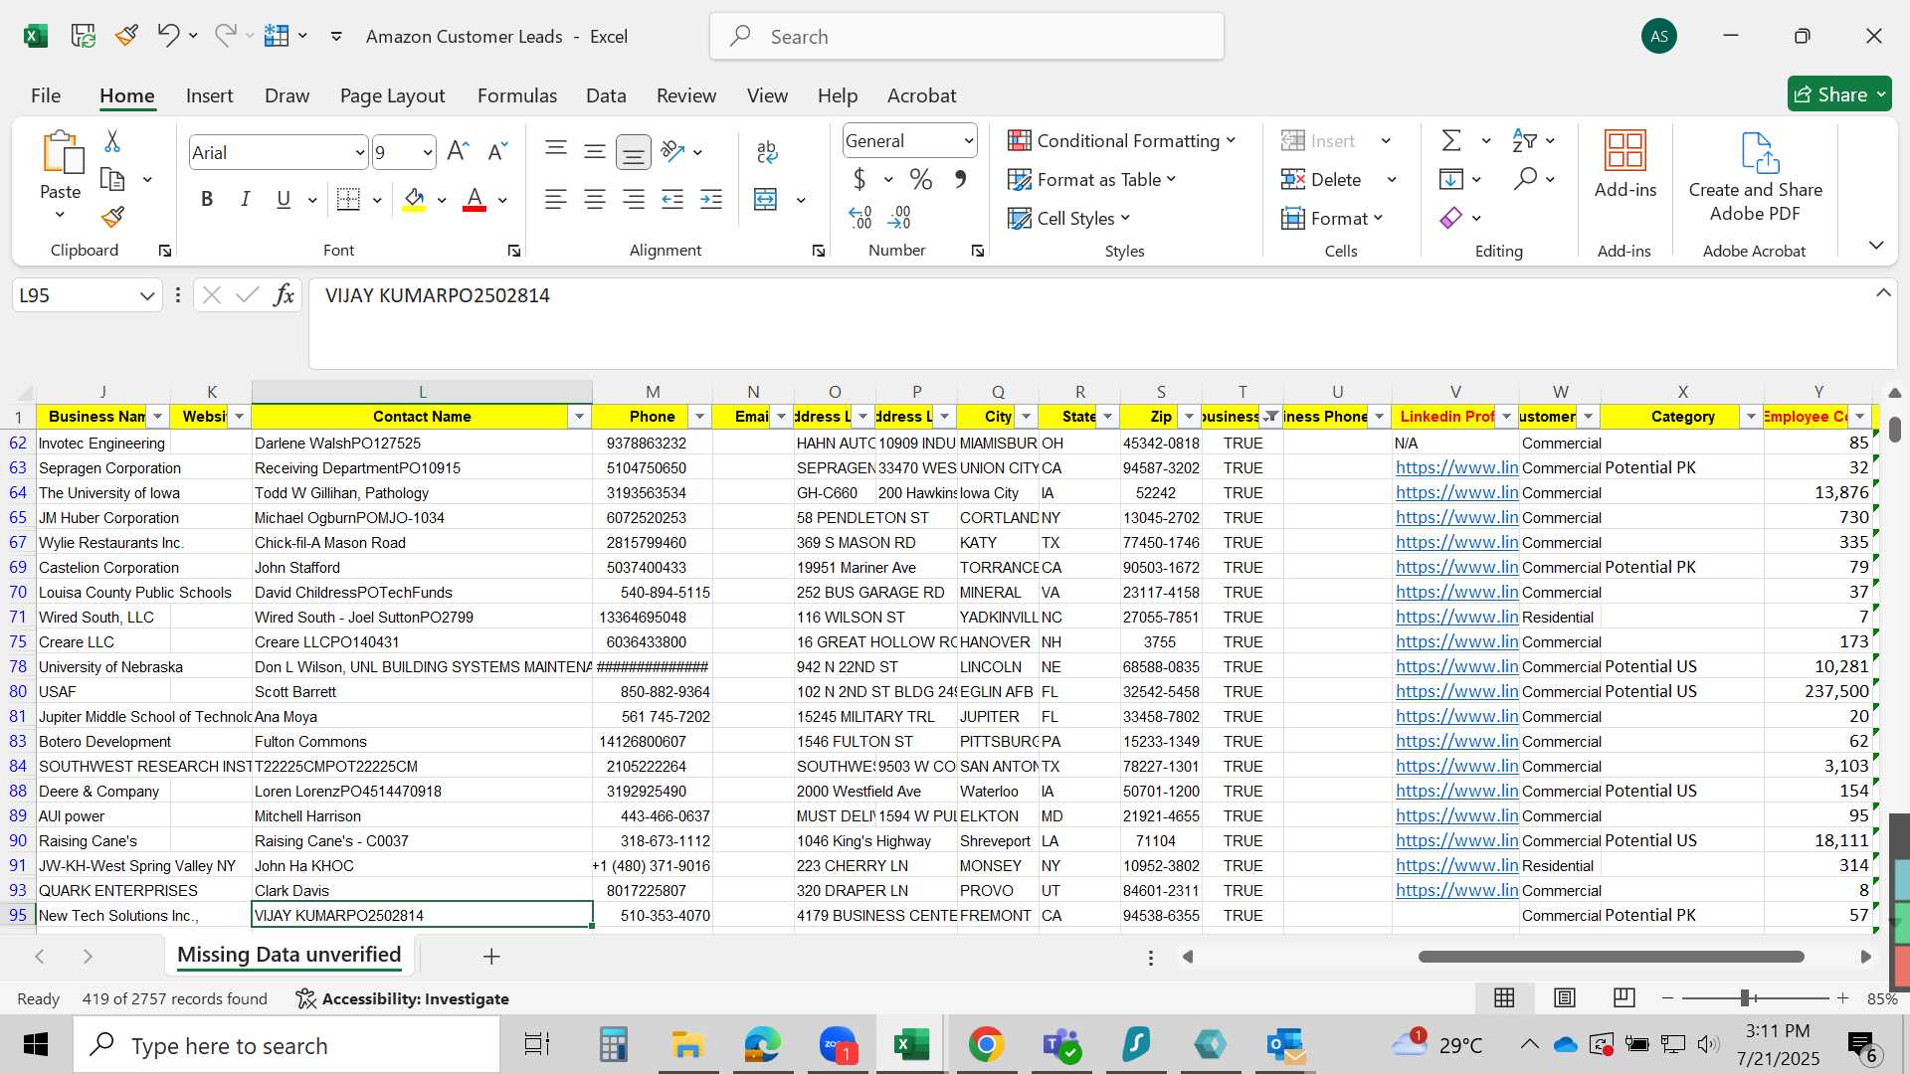1910x1074 pixels.
Task: Toggle Center horizontal alignment
Action: click(595, 199)
